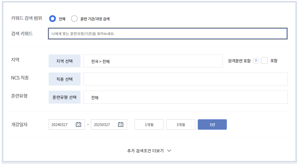
Task: Open the 직종 선택 NCS job selector
Action: point(64,79)
